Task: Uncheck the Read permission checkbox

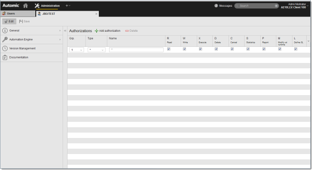Action: coord(169,49)
